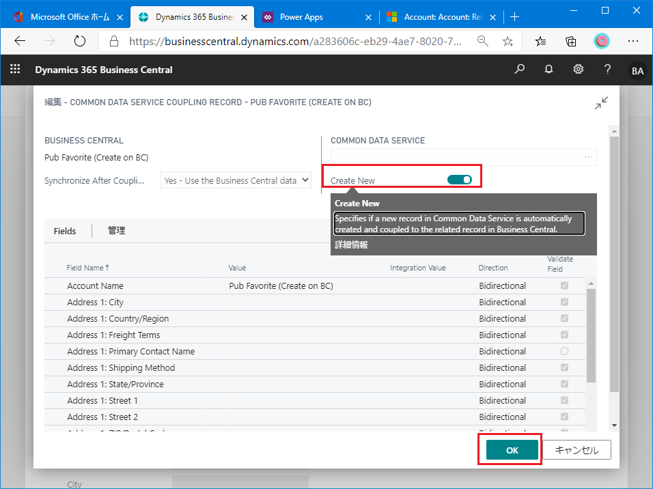Click the Direction column header
The width and height of the screenshot is (653, 489).
pos(493,268)
